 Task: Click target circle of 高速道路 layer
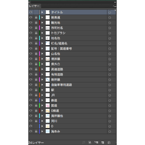pos(110,69)
